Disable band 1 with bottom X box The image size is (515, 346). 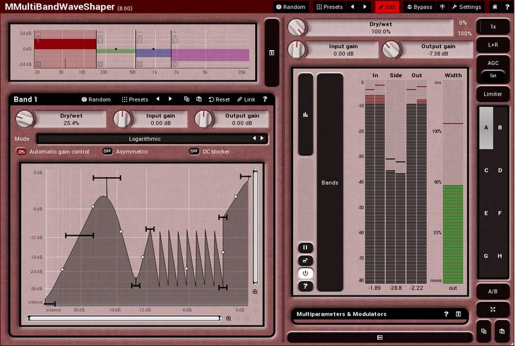(38, 64)
